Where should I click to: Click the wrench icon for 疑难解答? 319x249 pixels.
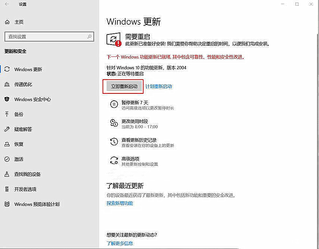click(x=7, y=129)
